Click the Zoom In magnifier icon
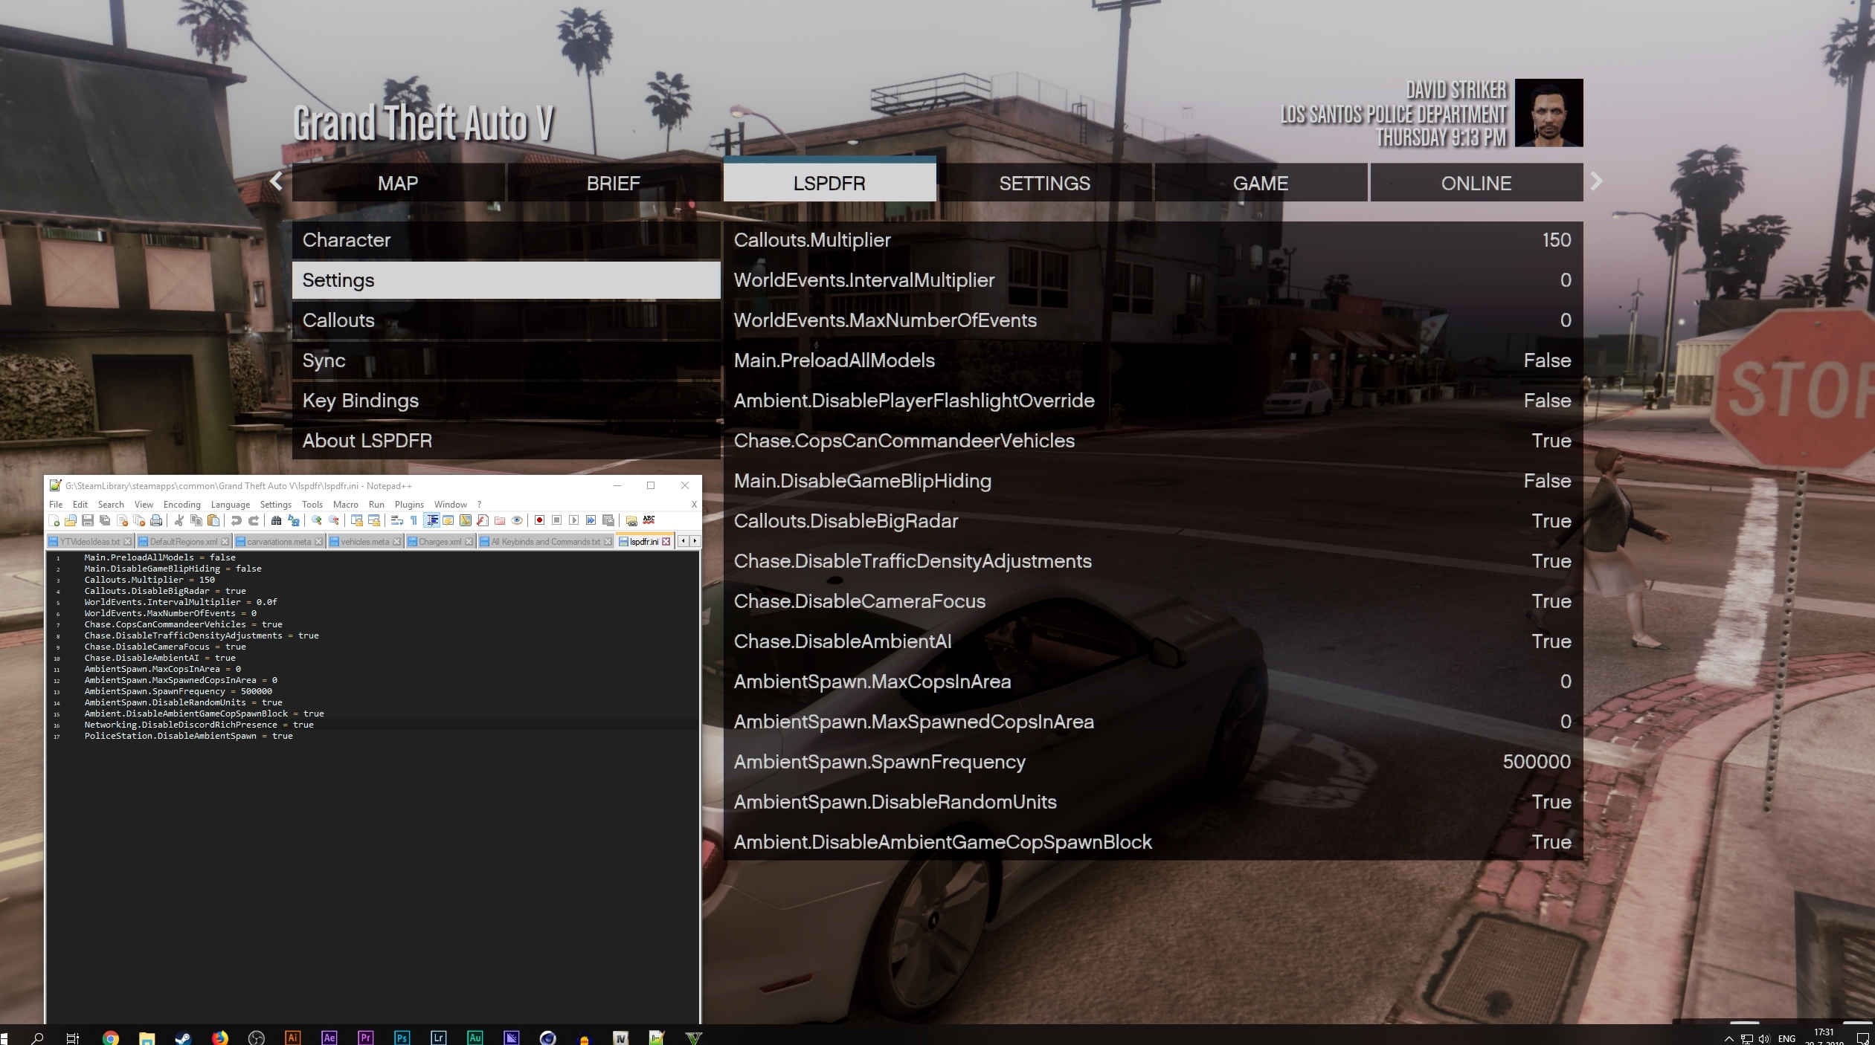1875x1045 pixels. (316, 520)
